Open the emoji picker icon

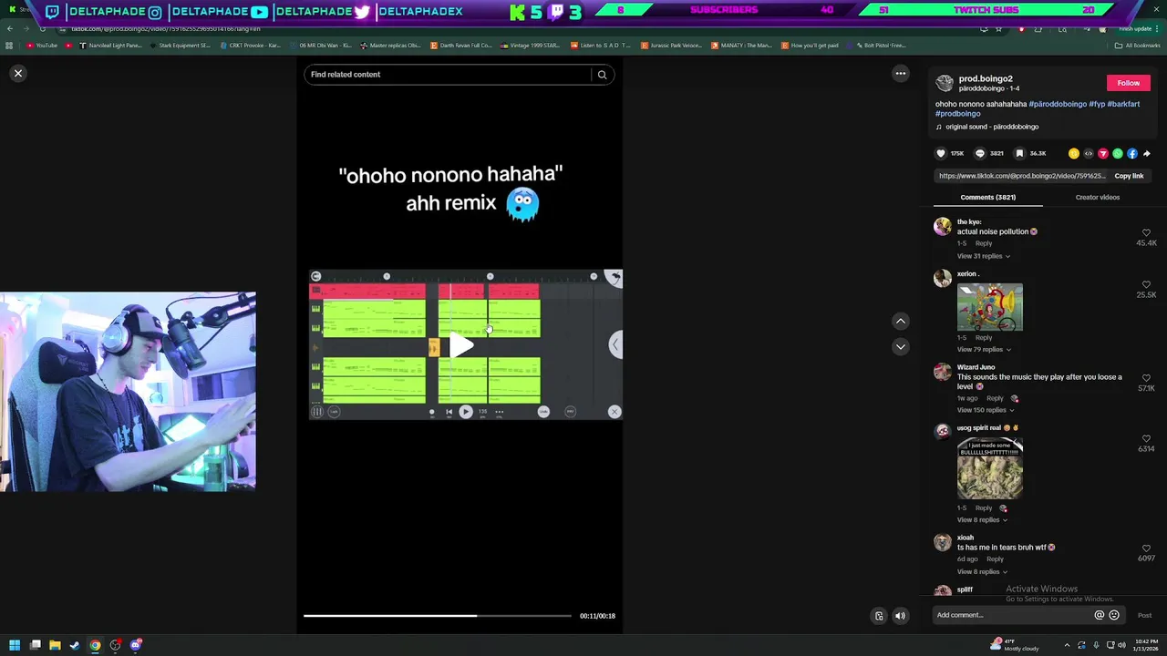pyautogui.click(x=1113, y=615)
